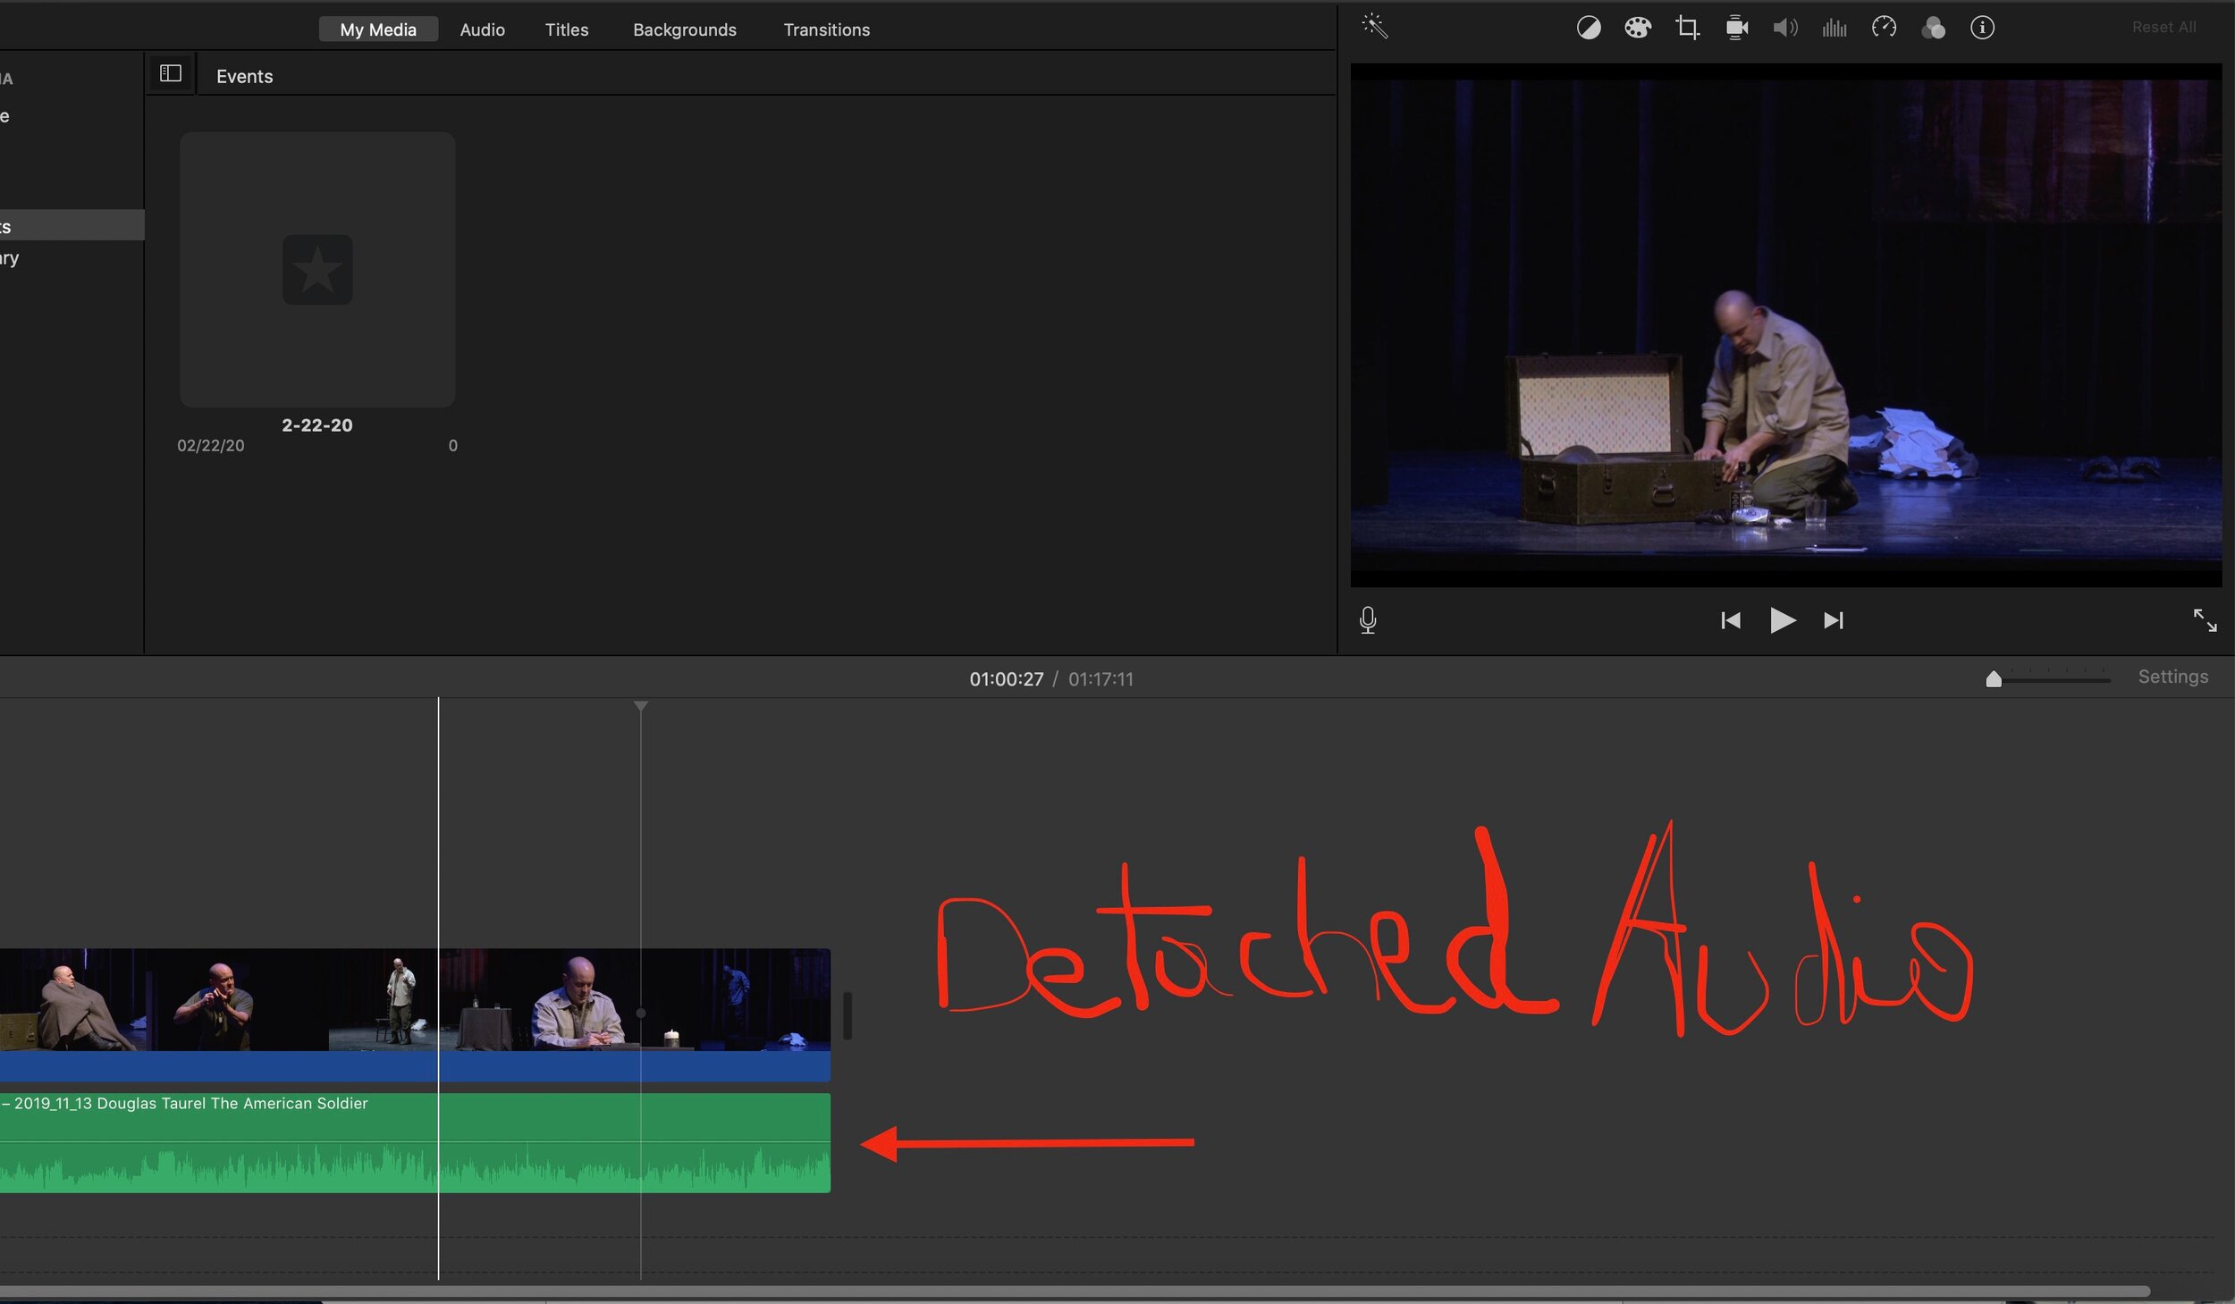Open the Transitions tab
2235x1304 pixels.
point(827,29)
